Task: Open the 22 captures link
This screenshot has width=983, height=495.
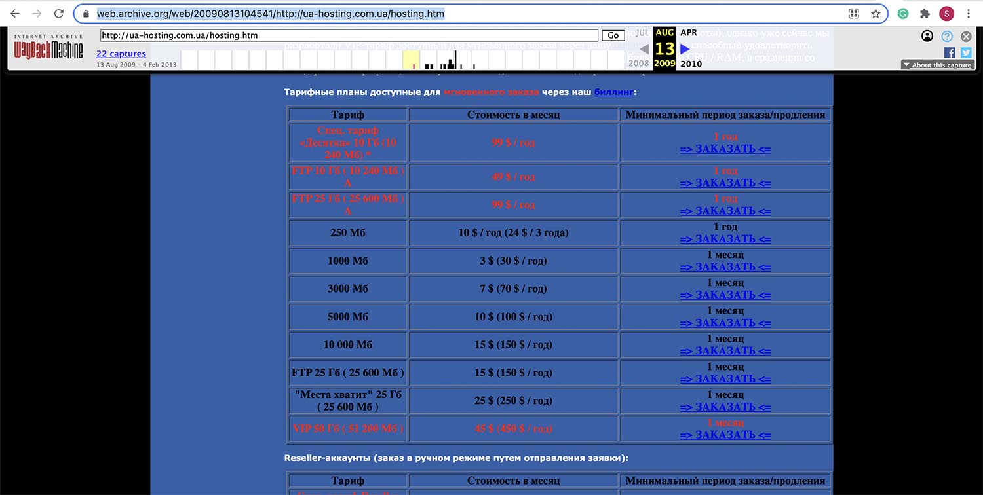Action: click(x=121, y=54)
